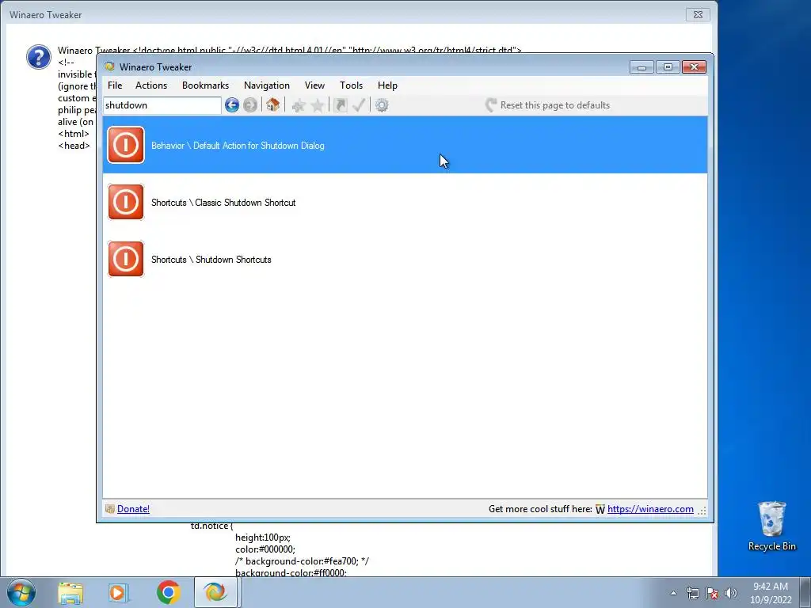This screenshot has width=811, height=608.
Task: Open the File menu
Action: pos(115,85)
